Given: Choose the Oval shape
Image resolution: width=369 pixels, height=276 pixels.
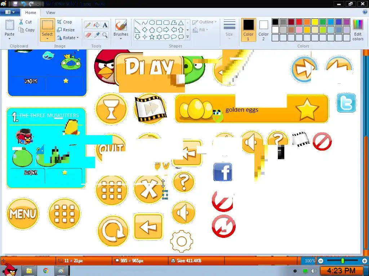Looking at the screenshot, I should coord(152,23).
